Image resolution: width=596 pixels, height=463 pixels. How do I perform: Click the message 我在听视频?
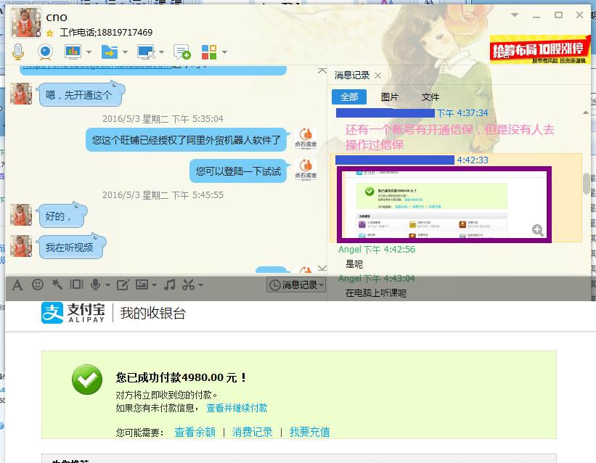(71, 246)
